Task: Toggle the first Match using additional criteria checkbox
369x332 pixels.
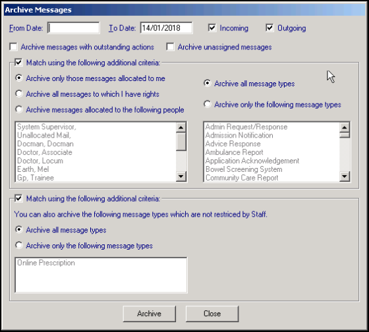Action: click(x=18, y=63)
